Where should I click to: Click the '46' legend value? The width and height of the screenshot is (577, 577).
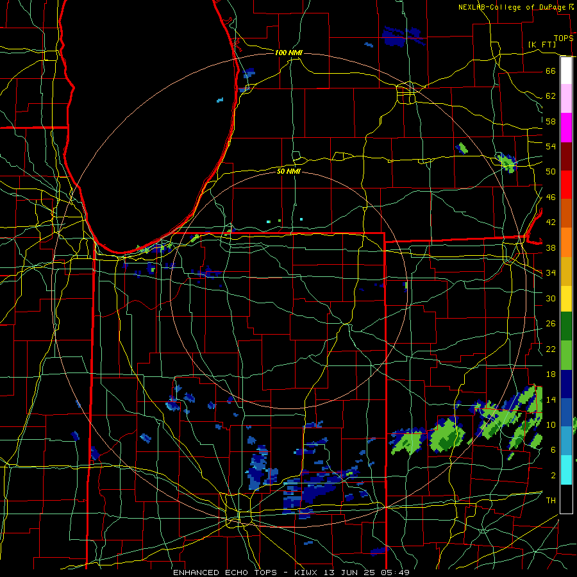tap(551, 197)
